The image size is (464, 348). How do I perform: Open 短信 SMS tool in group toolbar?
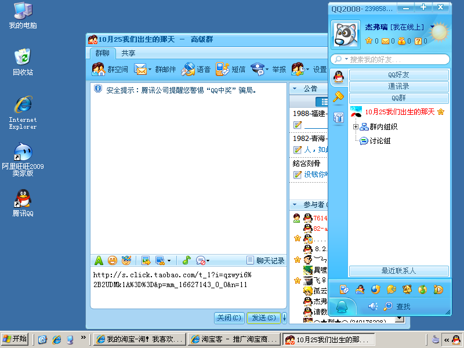pyautogui.click(x=223, y=69)
